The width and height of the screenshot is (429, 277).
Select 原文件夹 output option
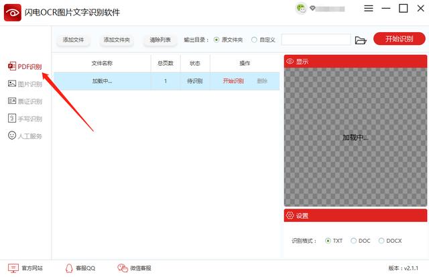[228, 40]
